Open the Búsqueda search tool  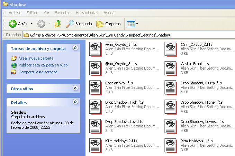(x=79, y=24)
